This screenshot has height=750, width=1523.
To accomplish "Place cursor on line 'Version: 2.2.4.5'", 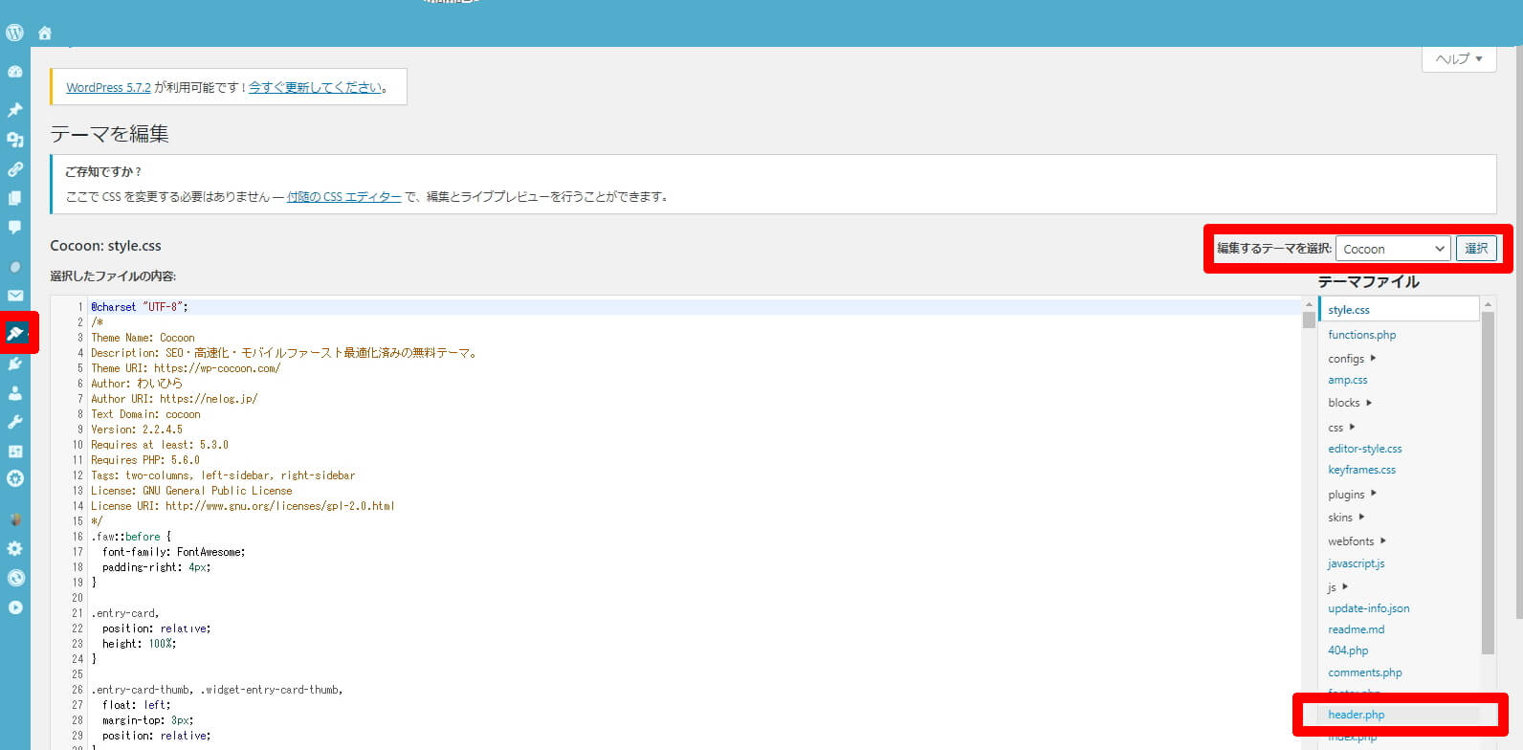I will [x=137, y=430].
